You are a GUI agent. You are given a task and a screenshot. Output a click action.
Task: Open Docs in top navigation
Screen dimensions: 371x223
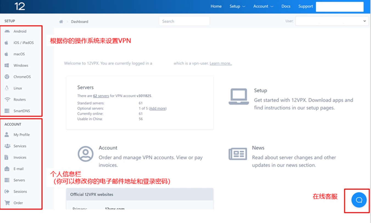pyautogui.click(x=286, y=6)
